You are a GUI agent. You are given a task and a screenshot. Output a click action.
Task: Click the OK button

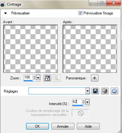(x=37, y=126)
